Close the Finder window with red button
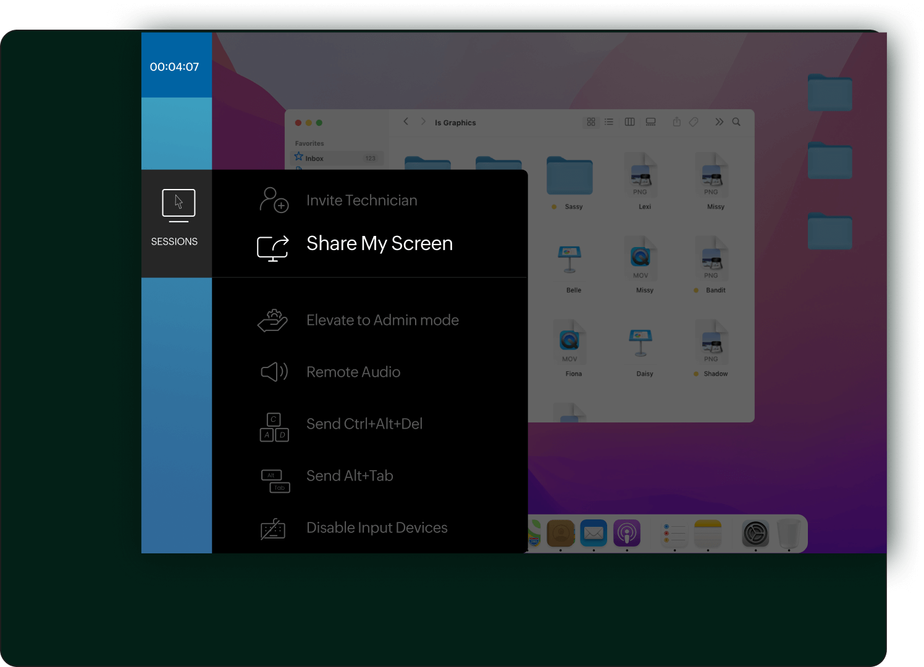The image size is (924, 667). coord(298,122)
